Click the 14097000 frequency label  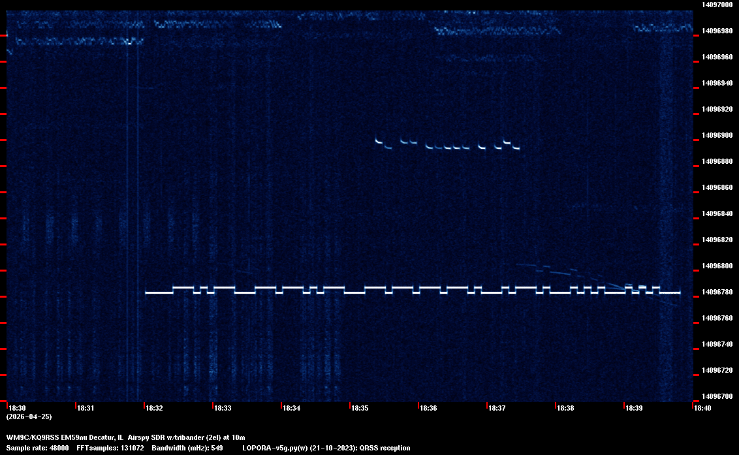pos(717,5)
